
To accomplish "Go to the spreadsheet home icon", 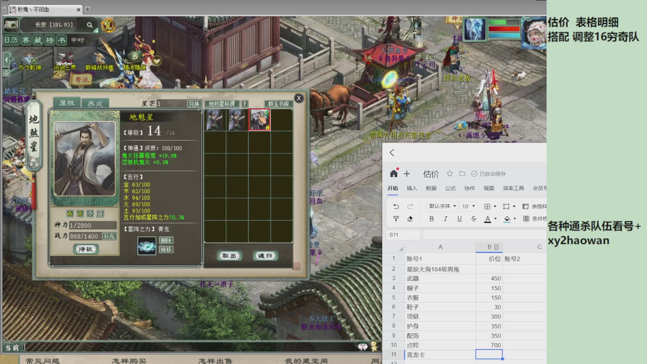I will click(x=394, y=174).
